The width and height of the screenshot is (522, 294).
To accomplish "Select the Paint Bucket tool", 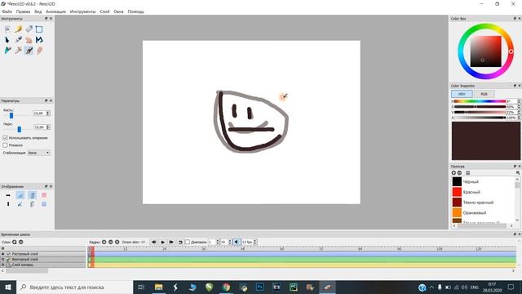I will [x=7, y=51].
